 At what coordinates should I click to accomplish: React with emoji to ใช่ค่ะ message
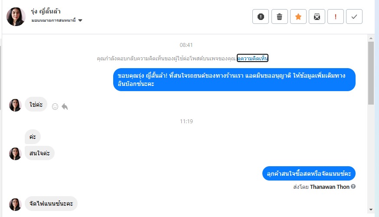(55, 106)
